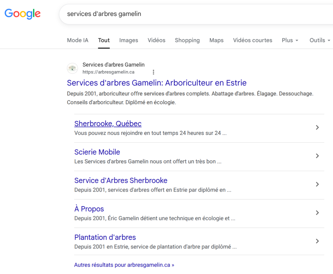Click 'Depuis 2001 en Estrie, service de plantation' text
333x274 pixels.
[x=155, y=247]
